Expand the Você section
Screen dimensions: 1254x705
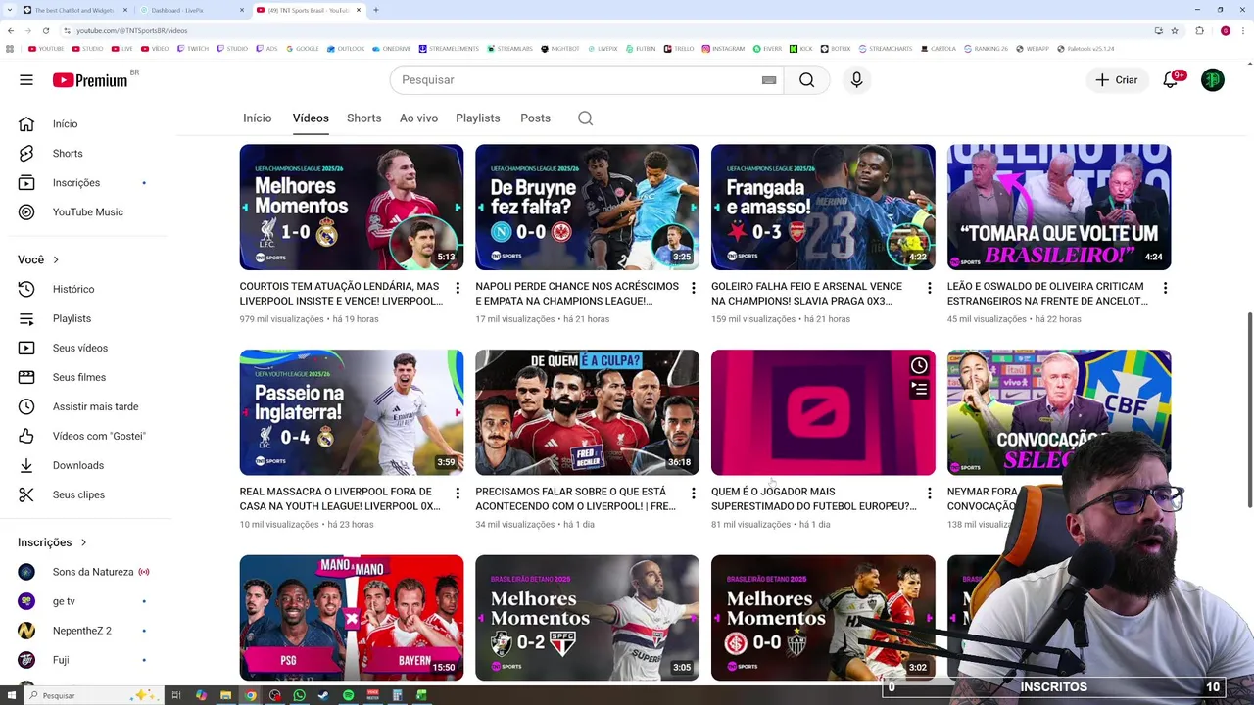tap(38, 259)
